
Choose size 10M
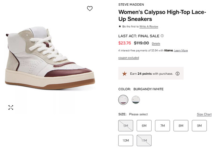tap(126, 140)
